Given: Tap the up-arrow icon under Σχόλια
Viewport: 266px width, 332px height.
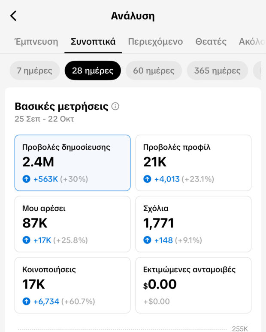Looking at the screenshot, I should click(x=148, y=240).
